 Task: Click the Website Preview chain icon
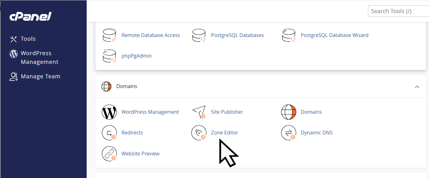110,154
